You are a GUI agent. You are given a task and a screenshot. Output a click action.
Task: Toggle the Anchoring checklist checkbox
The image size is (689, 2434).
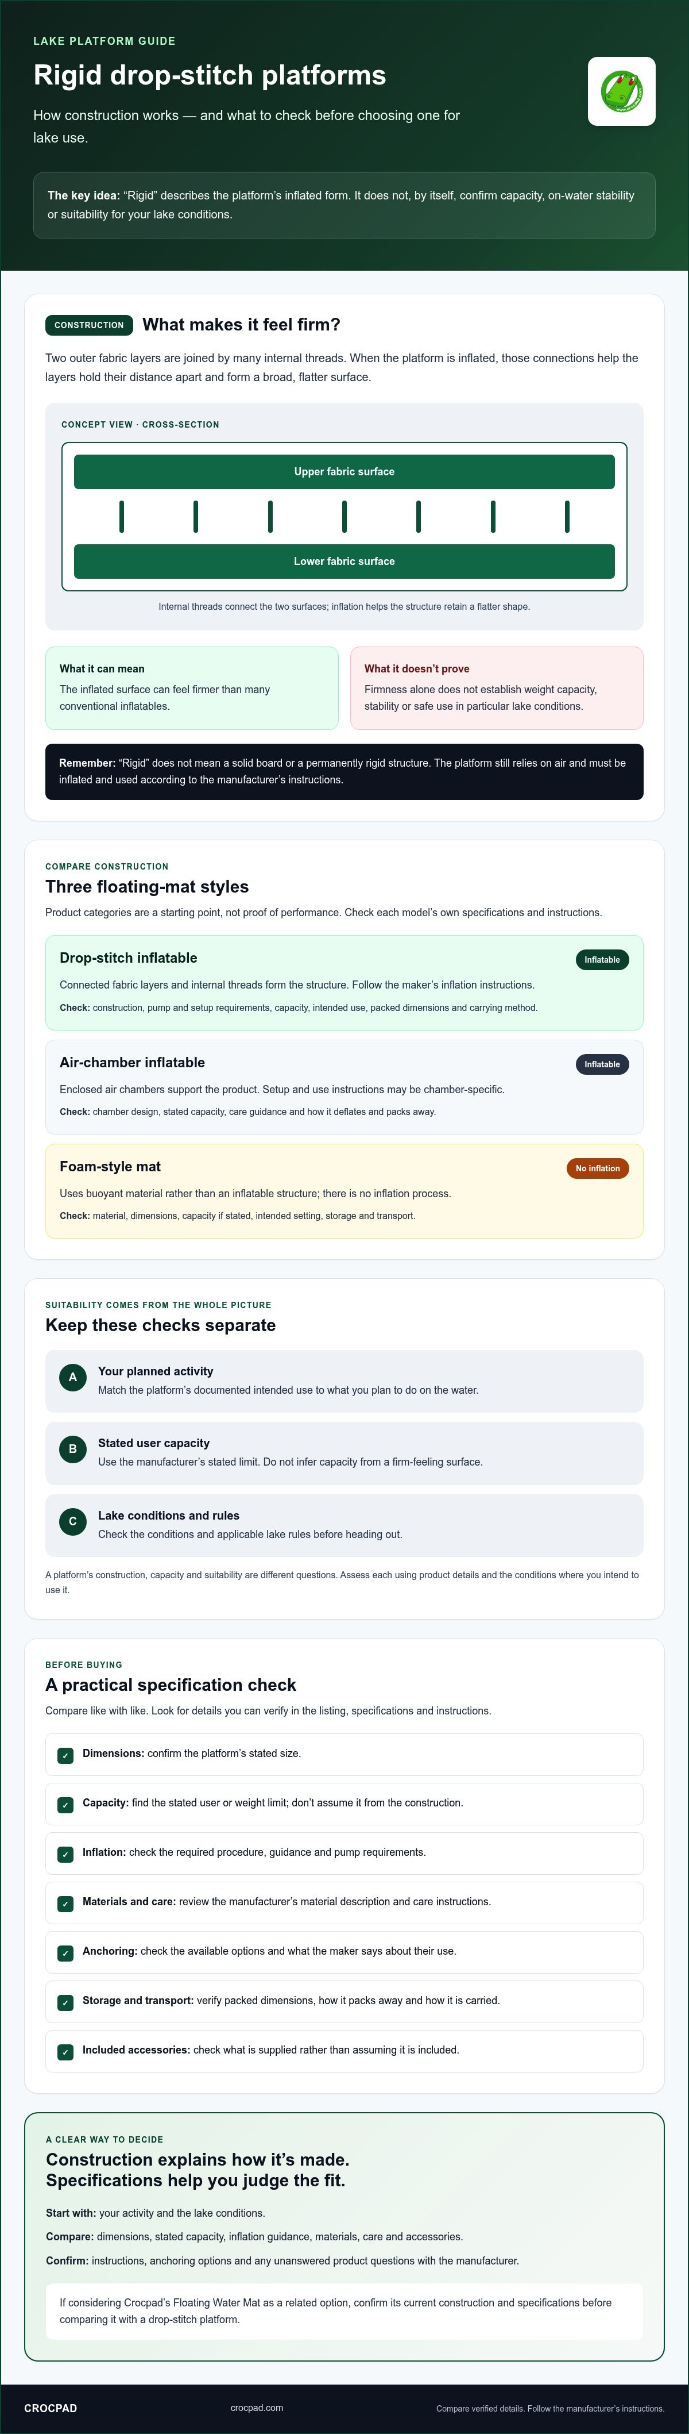click(65, 1953)
